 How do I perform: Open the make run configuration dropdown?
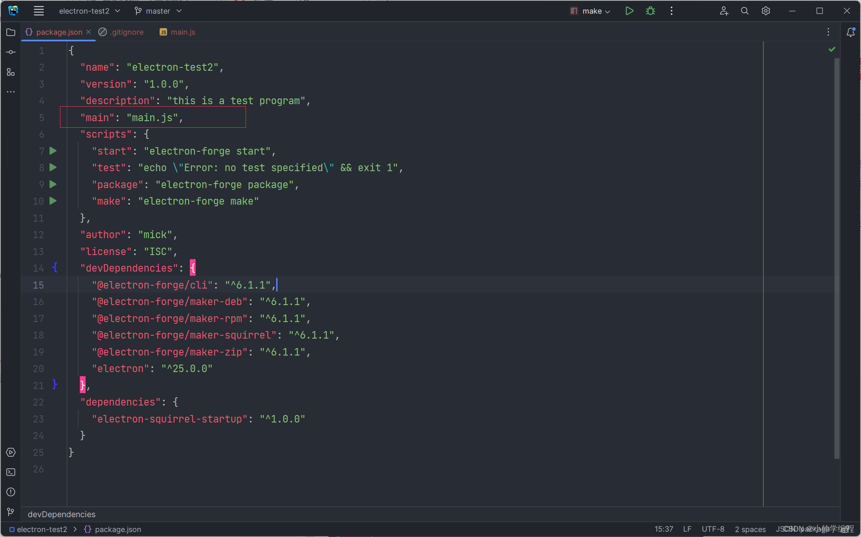click(590, 11)
